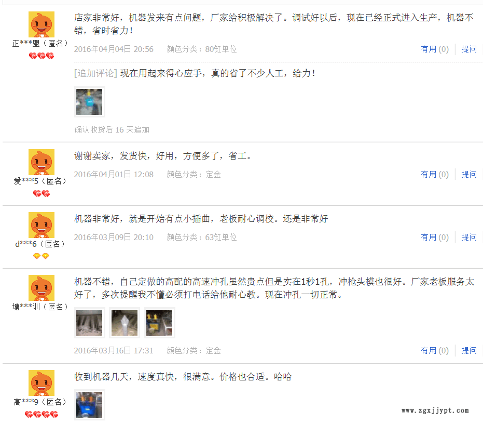This screenshot has width=483, height=422.
Task: Click avatar of reviewer 塘***训
Action: tap(42, 288)
